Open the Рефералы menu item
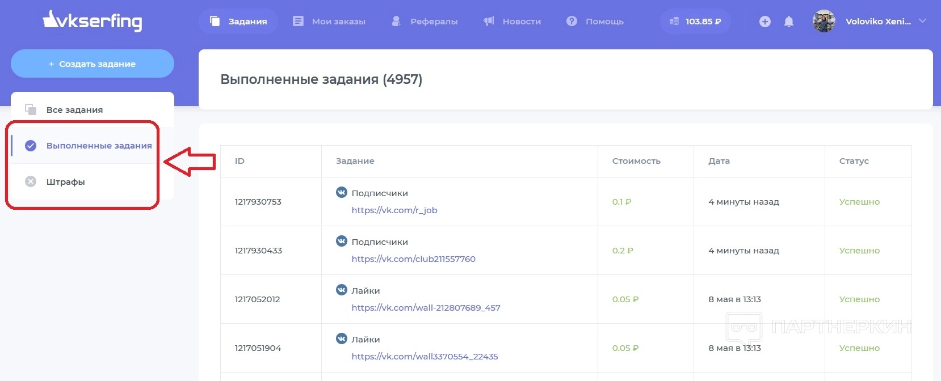The image size is (941, 381). [425, 22]
